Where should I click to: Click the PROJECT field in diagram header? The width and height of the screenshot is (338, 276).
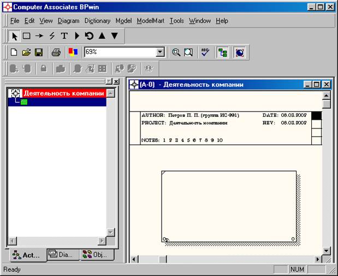click(x=185, y=123)
